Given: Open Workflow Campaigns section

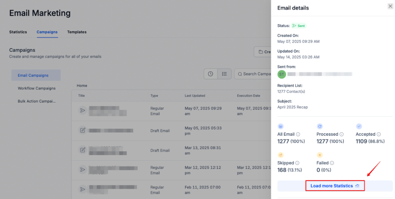Looking at the screenshot, I should coord(36,88).
